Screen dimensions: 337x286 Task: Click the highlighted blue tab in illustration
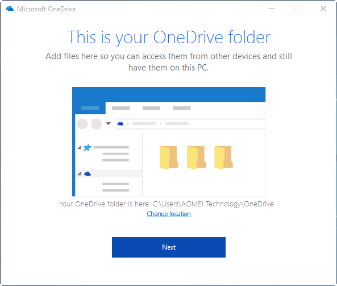[90, 108]
